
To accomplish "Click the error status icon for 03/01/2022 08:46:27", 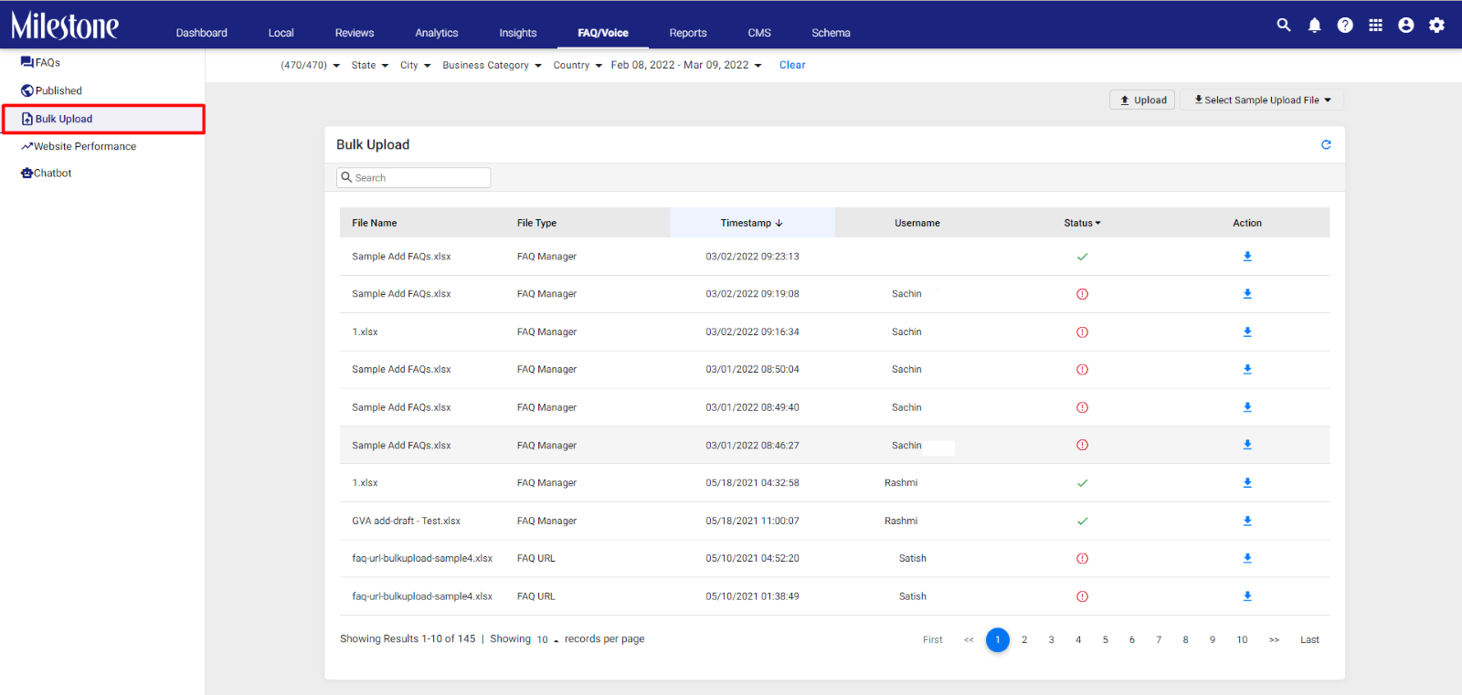I will click(x=1082, y=445).
